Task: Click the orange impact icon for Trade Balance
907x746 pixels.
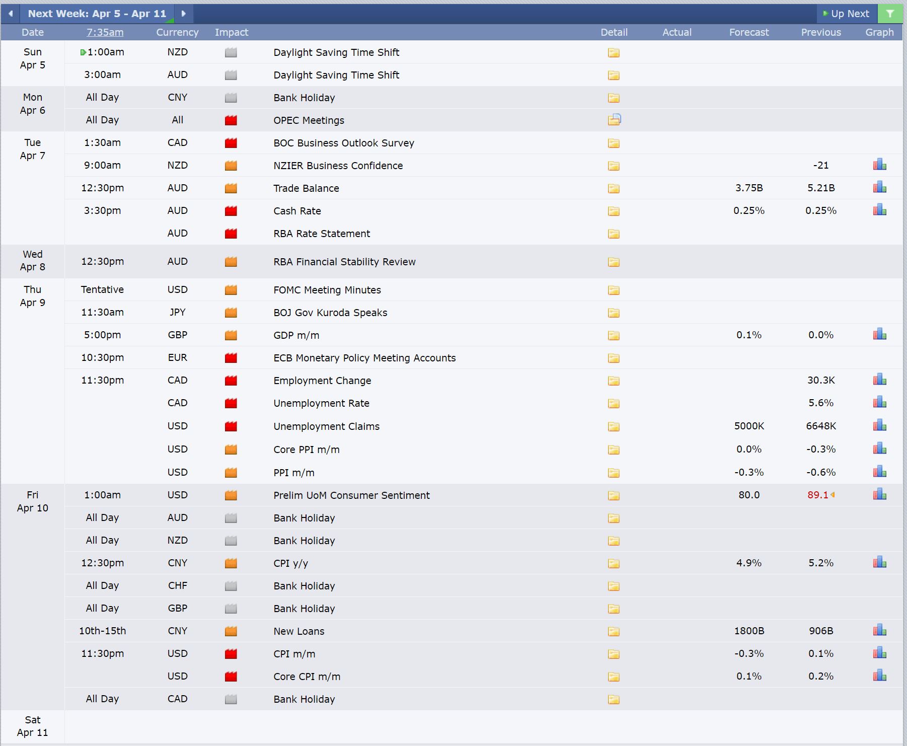Action: (231, 188)
